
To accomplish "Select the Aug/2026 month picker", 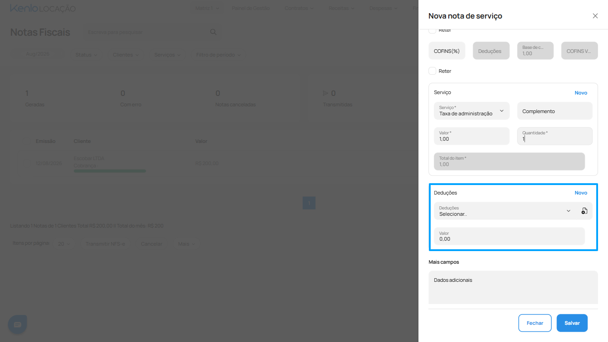I will coord(38,54).
